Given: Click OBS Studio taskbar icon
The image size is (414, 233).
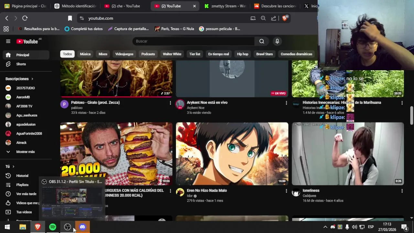Looking at the screenshot, I should click(67, 227).
